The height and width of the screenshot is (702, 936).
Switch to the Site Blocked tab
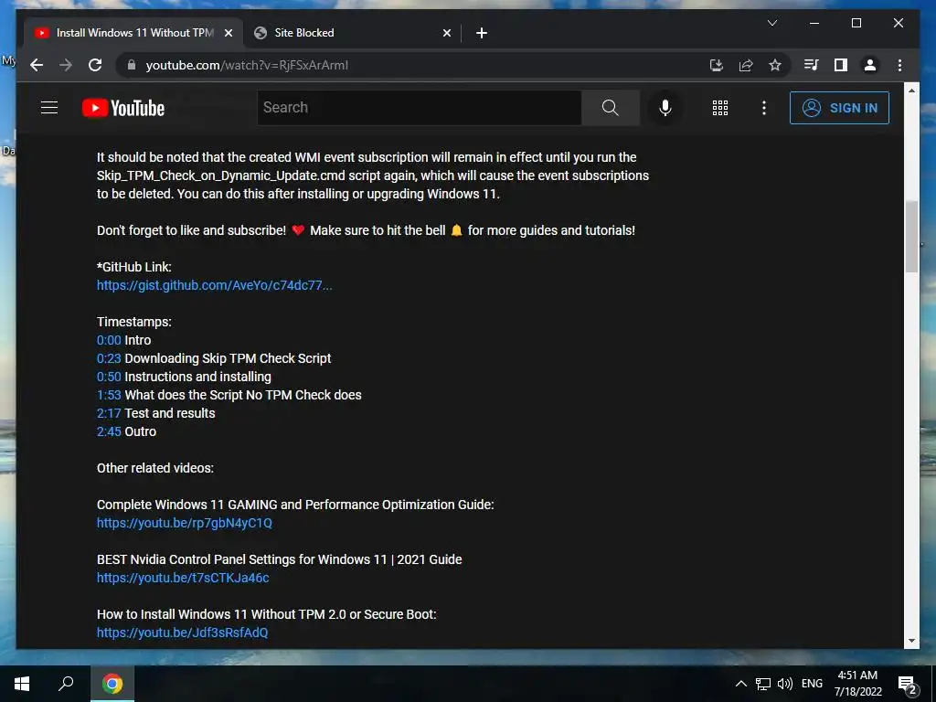[x=352, y=33]
